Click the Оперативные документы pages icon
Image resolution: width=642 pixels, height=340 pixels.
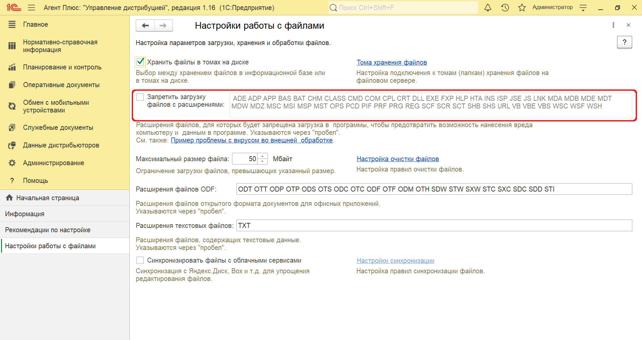[x=12, y=85]
